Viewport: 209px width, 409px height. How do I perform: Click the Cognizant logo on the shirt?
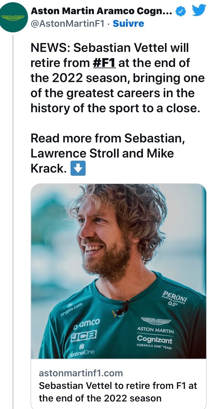click(x=155, y=339)
